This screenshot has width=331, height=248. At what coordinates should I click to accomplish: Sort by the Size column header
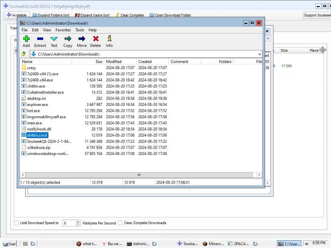pyautogui.click(x=88, y=62)
